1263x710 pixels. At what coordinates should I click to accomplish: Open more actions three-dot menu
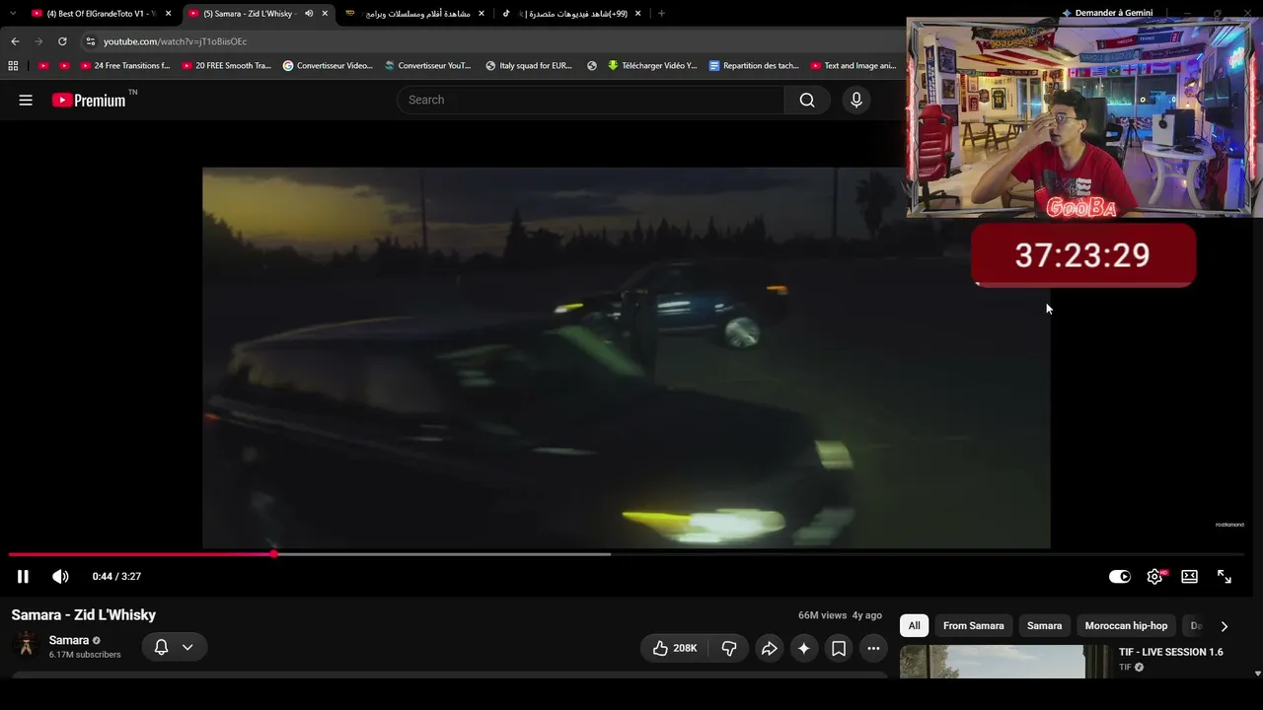click(x=873, y=648)
